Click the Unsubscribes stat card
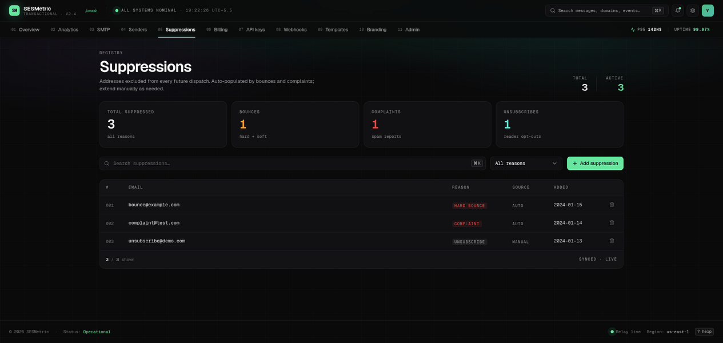Screen dimensions: 723x343 [x=559, y=125]
